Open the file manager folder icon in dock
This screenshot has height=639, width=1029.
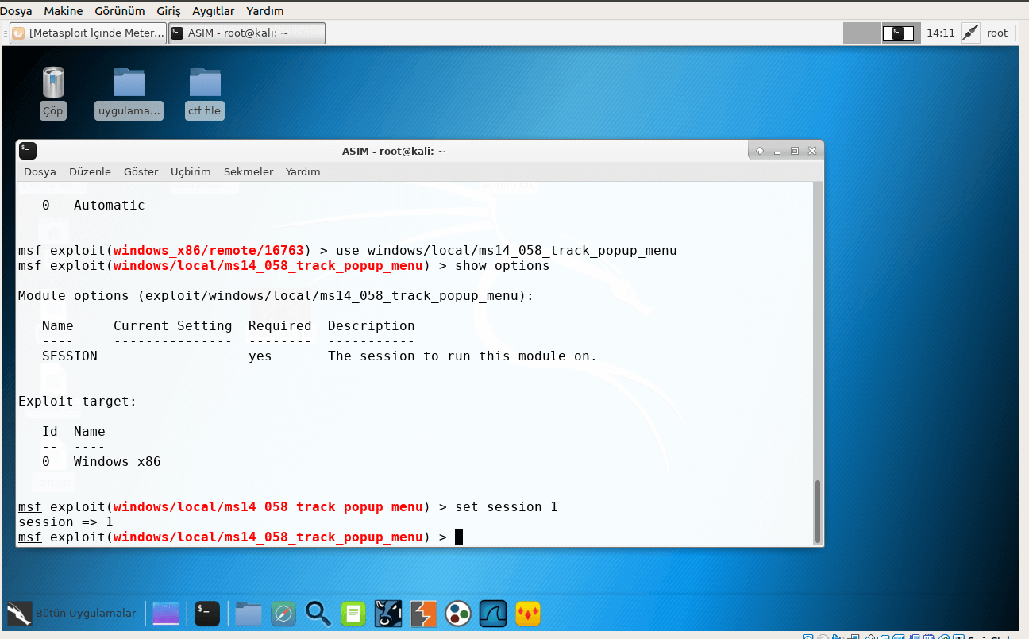[249, 613]
